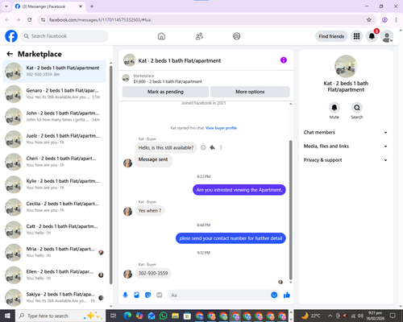The image size is (403, 322).
Task: Click the phone number message 302-930-3559
Action: coord(153,273)
